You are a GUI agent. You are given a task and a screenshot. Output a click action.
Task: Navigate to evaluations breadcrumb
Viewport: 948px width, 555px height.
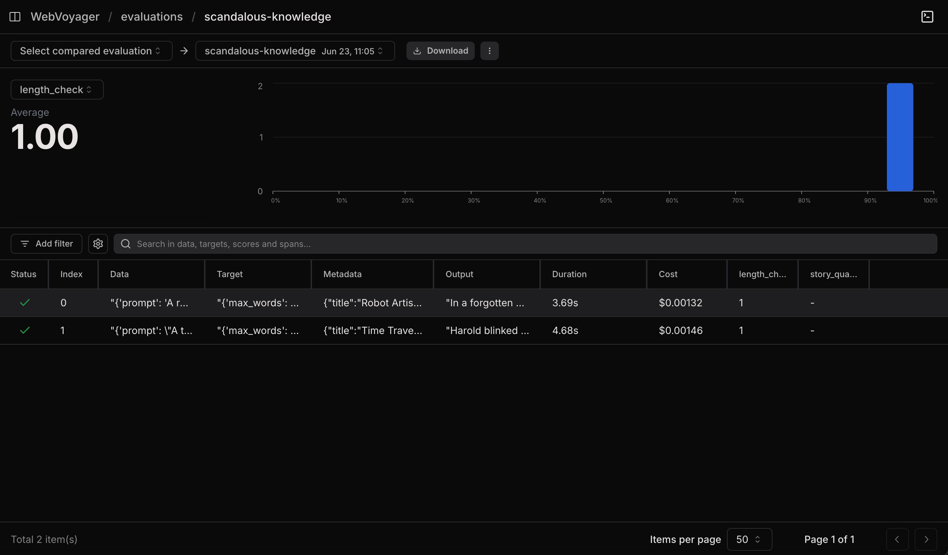(152, 17)
